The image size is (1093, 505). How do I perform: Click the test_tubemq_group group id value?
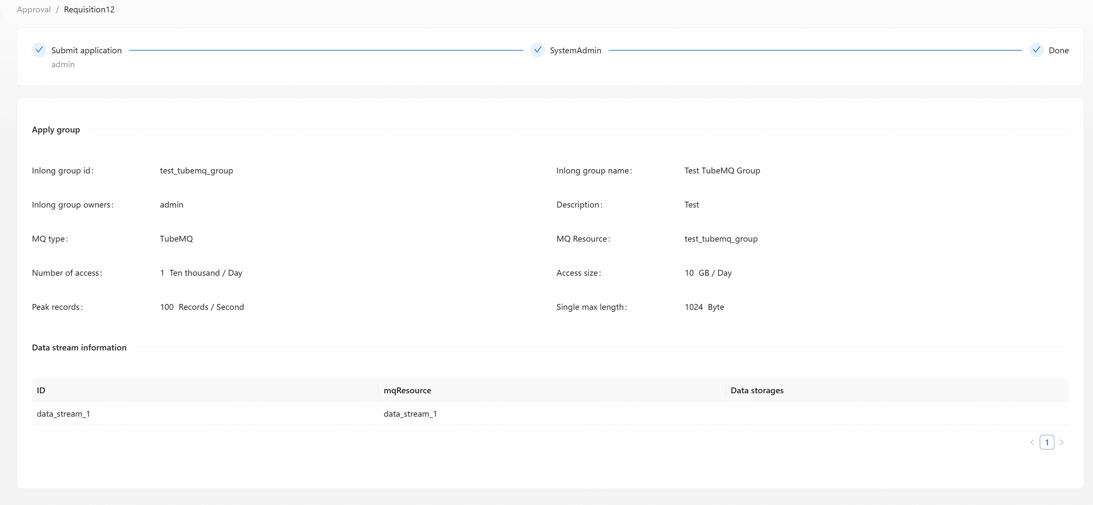[x=196, y=170]
